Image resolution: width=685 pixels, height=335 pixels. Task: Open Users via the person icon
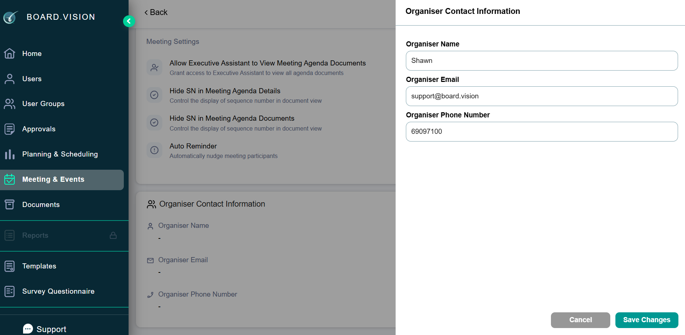pos(10,79)
